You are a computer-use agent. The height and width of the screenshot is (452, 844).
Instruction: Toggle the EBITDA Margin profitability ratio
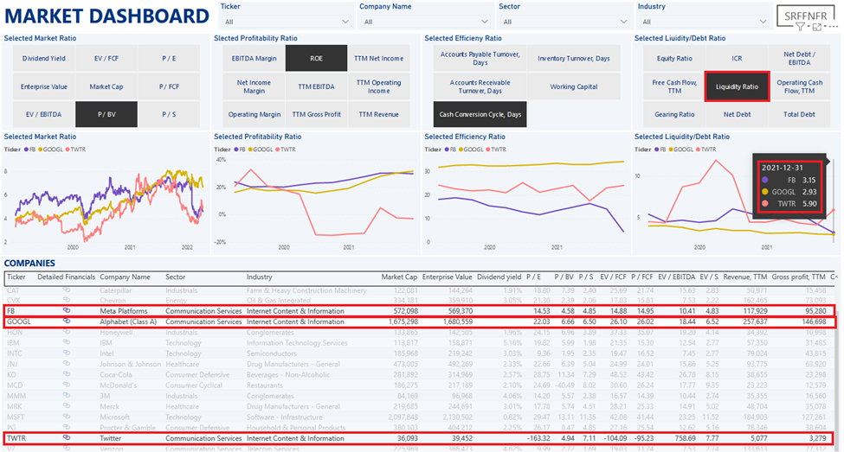tap(254, 59)
